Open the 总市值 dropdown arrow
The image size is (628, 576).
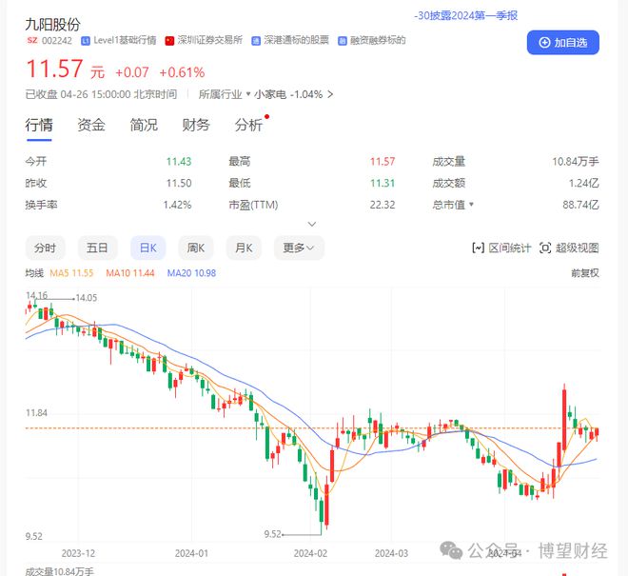coord(471,205)
